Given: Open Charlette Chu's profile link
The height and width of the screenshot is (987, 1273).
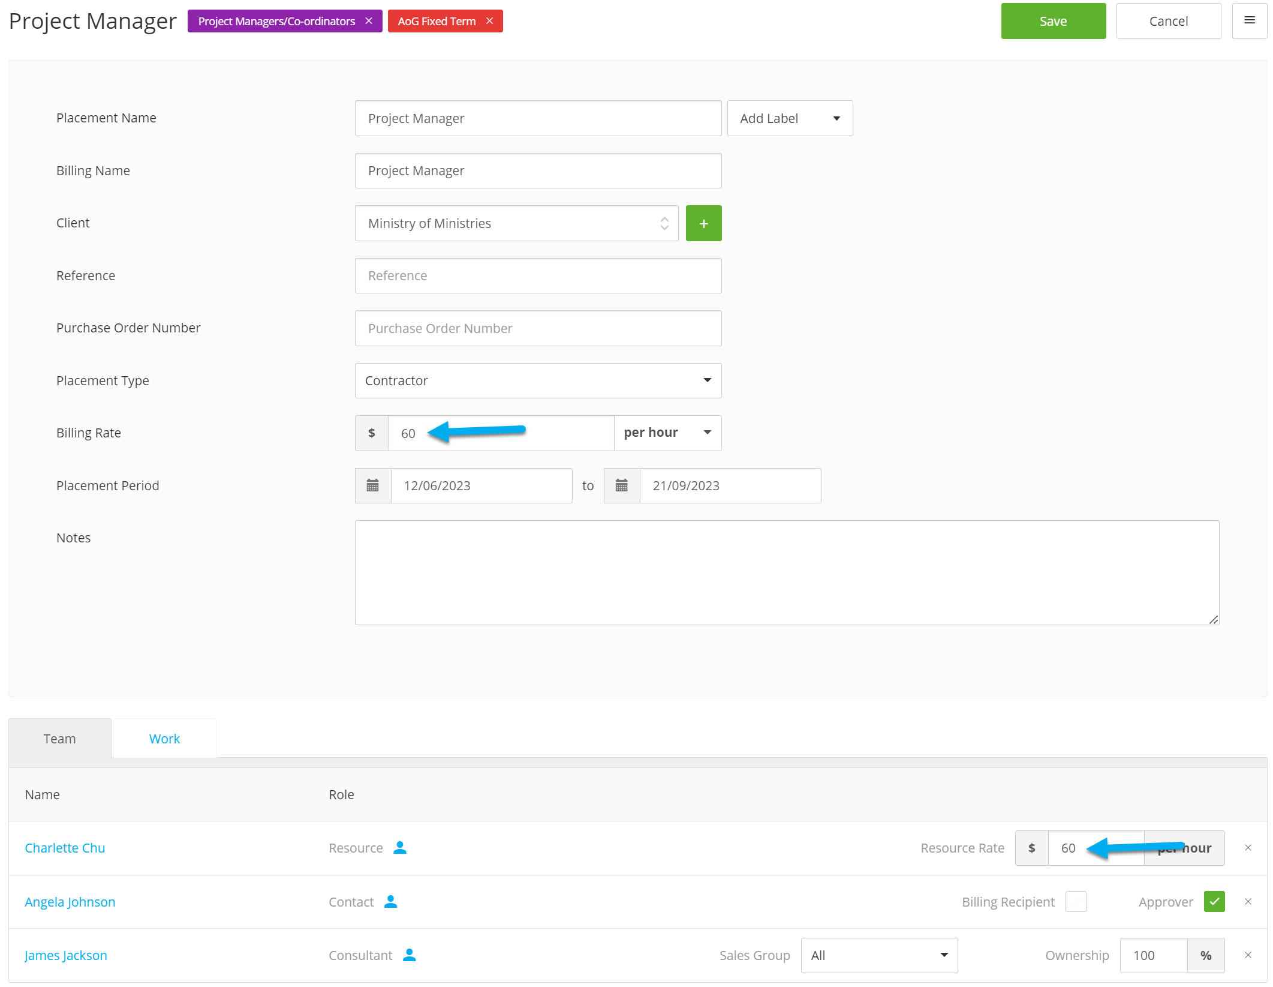Looking at the screenshot, I should tap(65, 848).
